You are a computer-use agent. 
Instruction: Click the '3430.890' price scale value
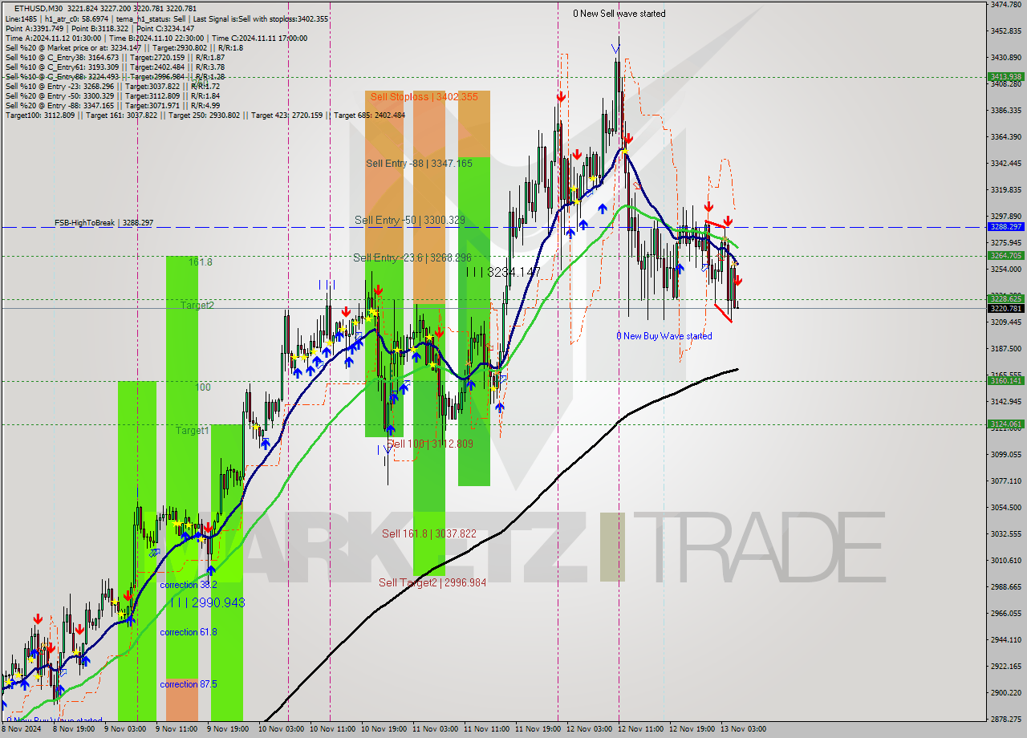tap(1005, 58)
